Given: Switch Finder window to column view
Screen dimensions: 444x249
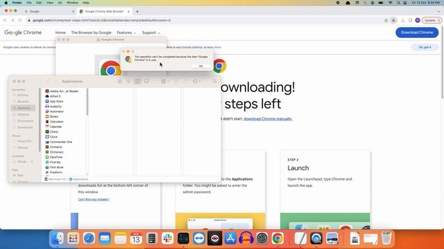Looking at the screenshot, I should (x=137, y=82).
